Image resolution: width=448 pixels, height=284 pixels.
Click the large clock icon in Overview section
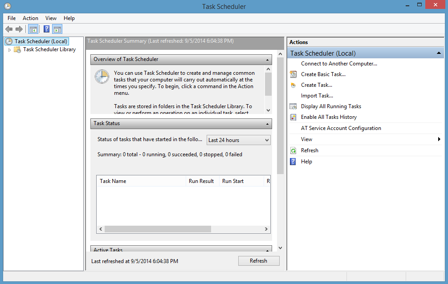(x=102, y=77)
